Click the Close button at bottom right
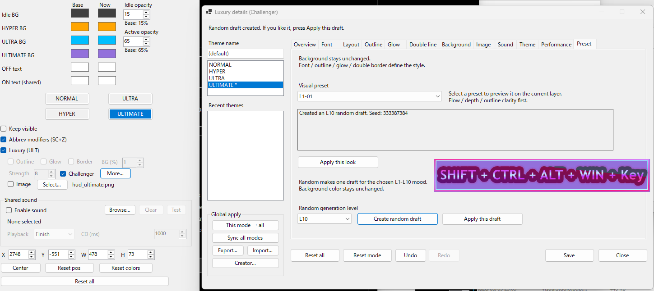Viewport: 654px width, 291px height. tap(622, 255)
